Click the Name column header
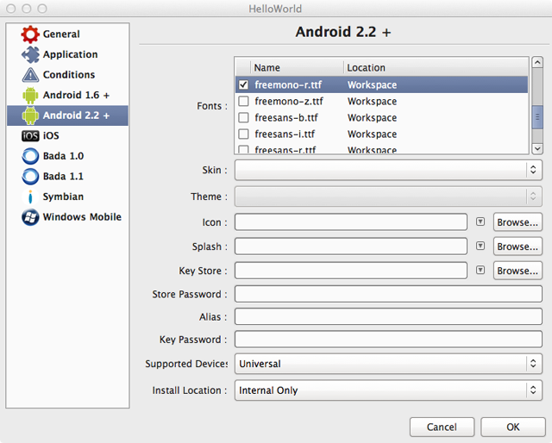The height and width of the screenshot is (443, 552). pos(297,67)
